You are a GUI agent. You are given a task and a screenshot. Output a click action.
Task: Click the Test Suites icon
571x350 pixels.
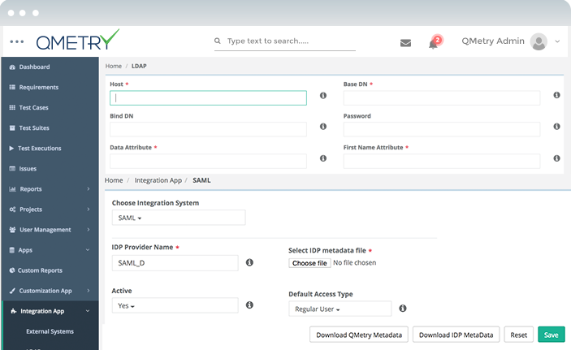(12, 128)
